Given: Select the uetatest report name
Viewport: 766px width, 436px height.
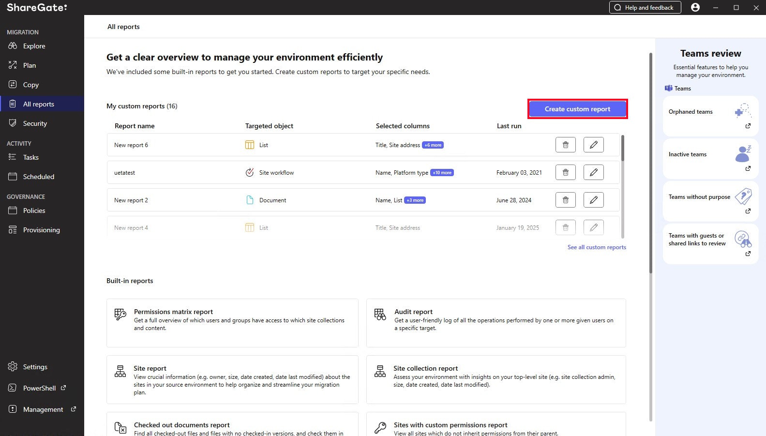Looking at the screenshot, I should [125, 173].
